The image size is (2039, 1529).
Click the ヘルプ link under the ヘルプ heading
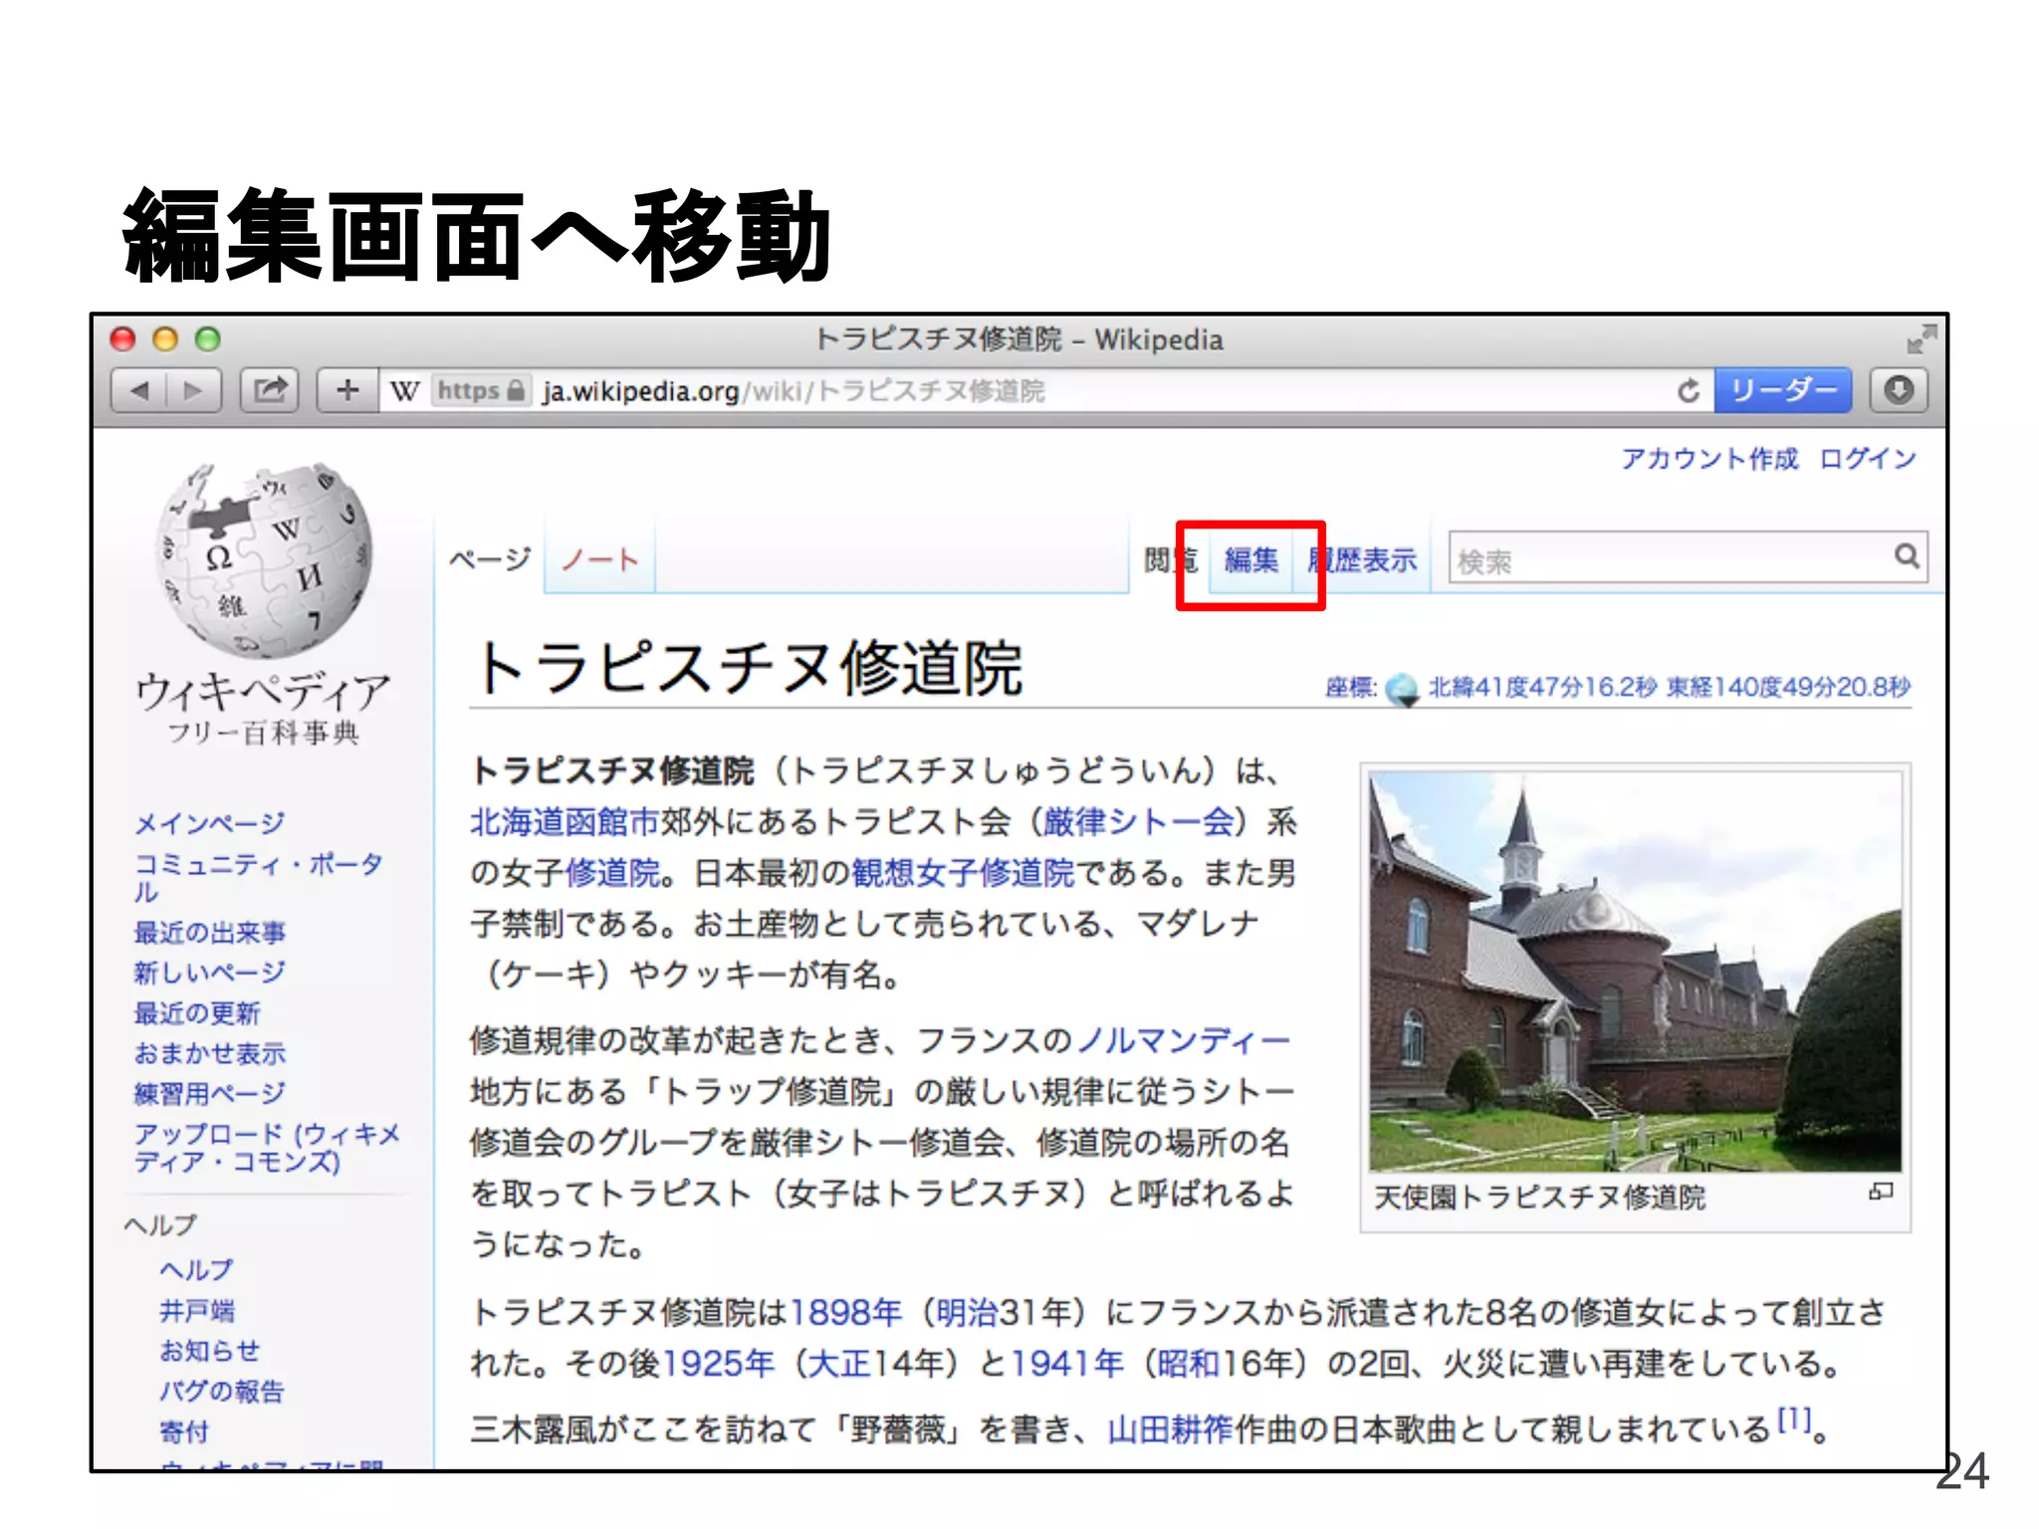(196, 1270)
